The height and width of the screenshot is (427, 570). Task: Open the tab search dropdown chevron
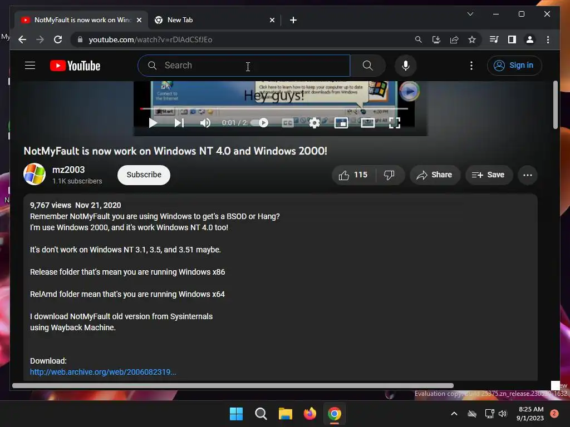(x=470, y=14)
